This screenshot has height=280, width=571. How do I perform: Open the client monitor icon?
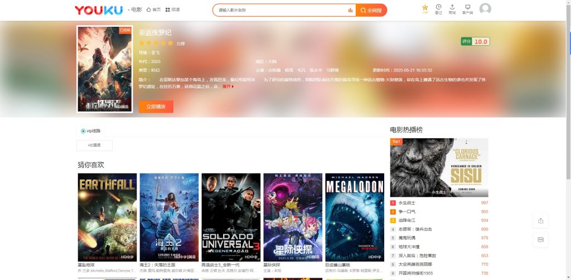(x=468, y=7)
